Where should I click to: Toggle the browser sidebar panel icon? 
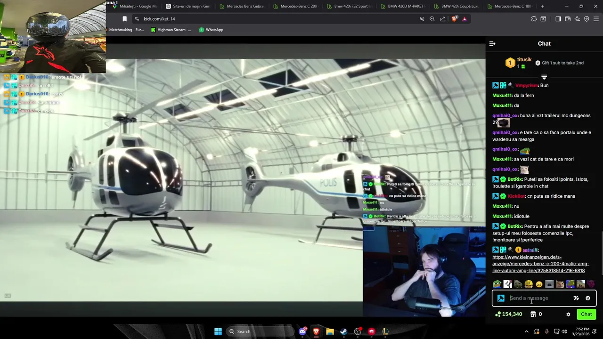point(558,19)
